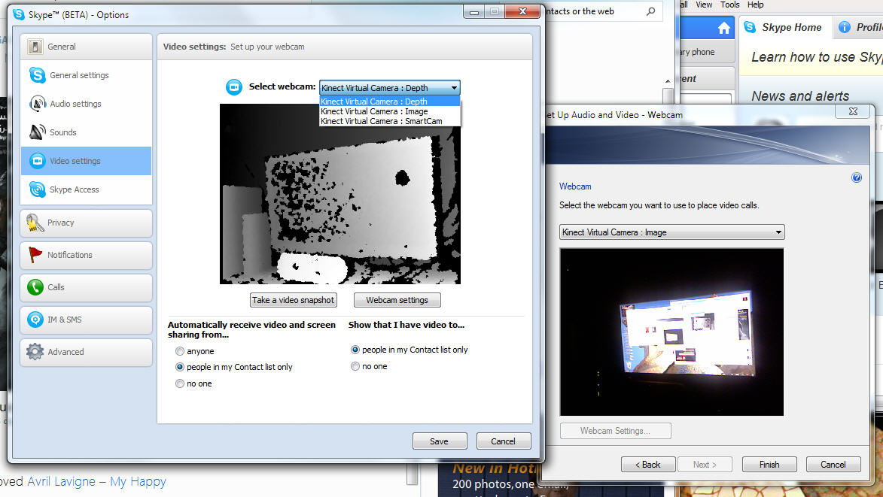Open webcam dropdown in Set Up Audio and Video
The image size is (883, 497).
[671, 232]
